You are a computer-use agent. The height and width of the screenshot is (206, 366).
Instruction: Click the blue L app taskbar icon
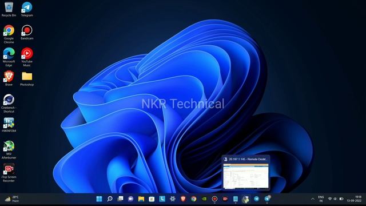point(162,199)
